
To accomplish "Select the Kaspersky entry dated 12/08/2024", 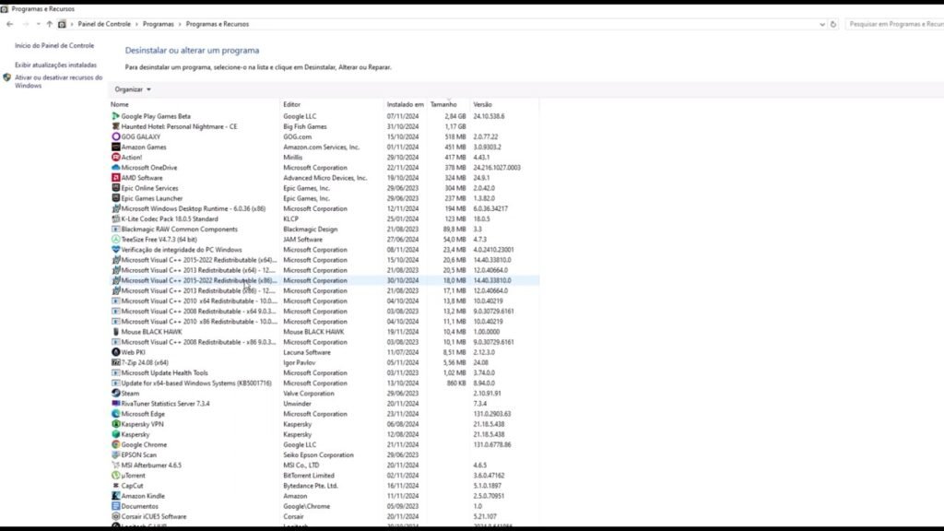I will 324,434.
